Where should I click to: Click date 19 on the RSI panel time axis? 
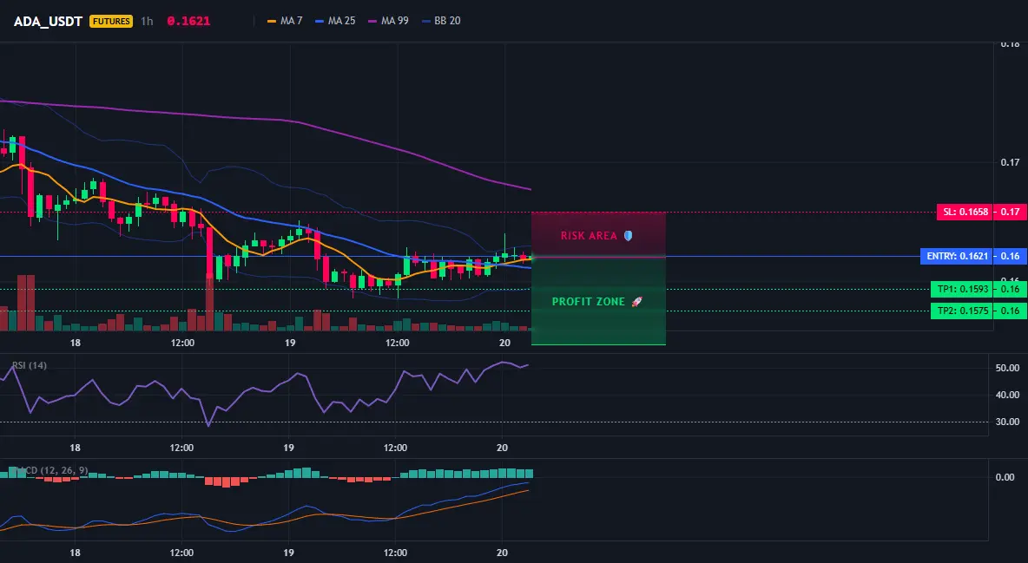[x=288, y=448]
